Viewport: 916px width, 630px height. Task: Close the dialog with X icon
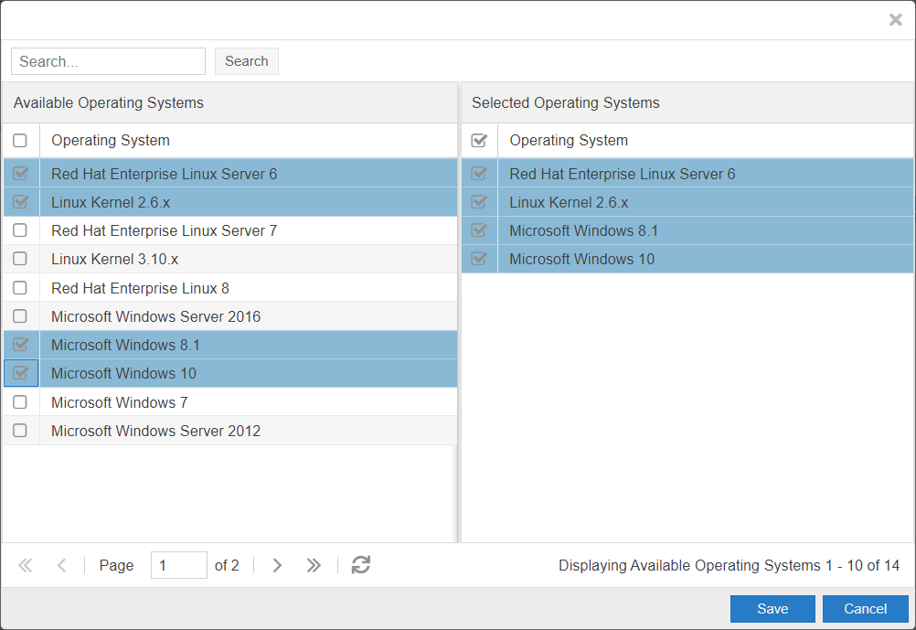895,20
